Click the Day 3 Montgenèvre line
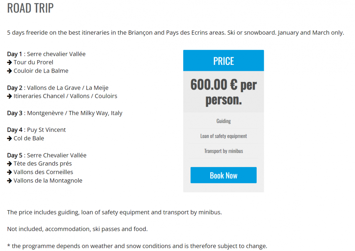The image size is (355, 251). click(65, 113)
